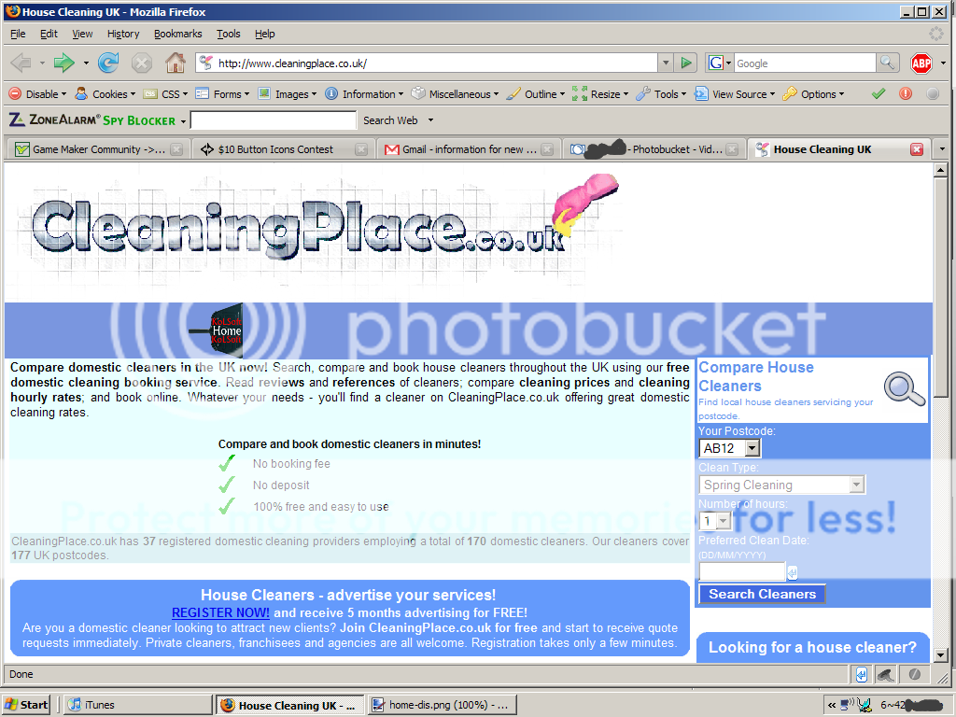The height and width of the screenshot is (717, 956).
Task: Open the Spring Cleaning clean type dropdown
Action: point(857,485)
